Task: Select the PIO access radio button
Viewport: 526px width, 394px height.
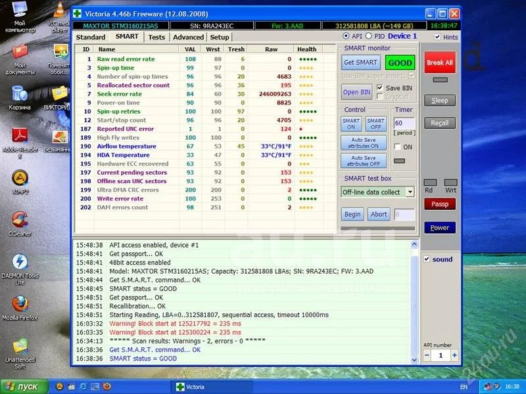Action: click(369, 36)
